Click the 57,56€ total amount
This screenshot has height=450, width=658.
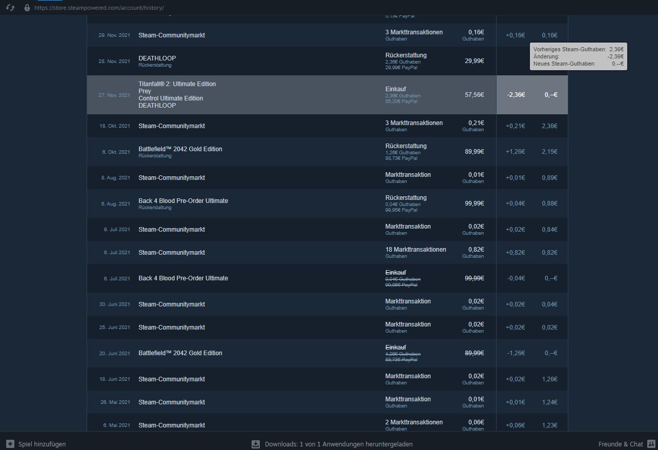(x=474, y=95)
